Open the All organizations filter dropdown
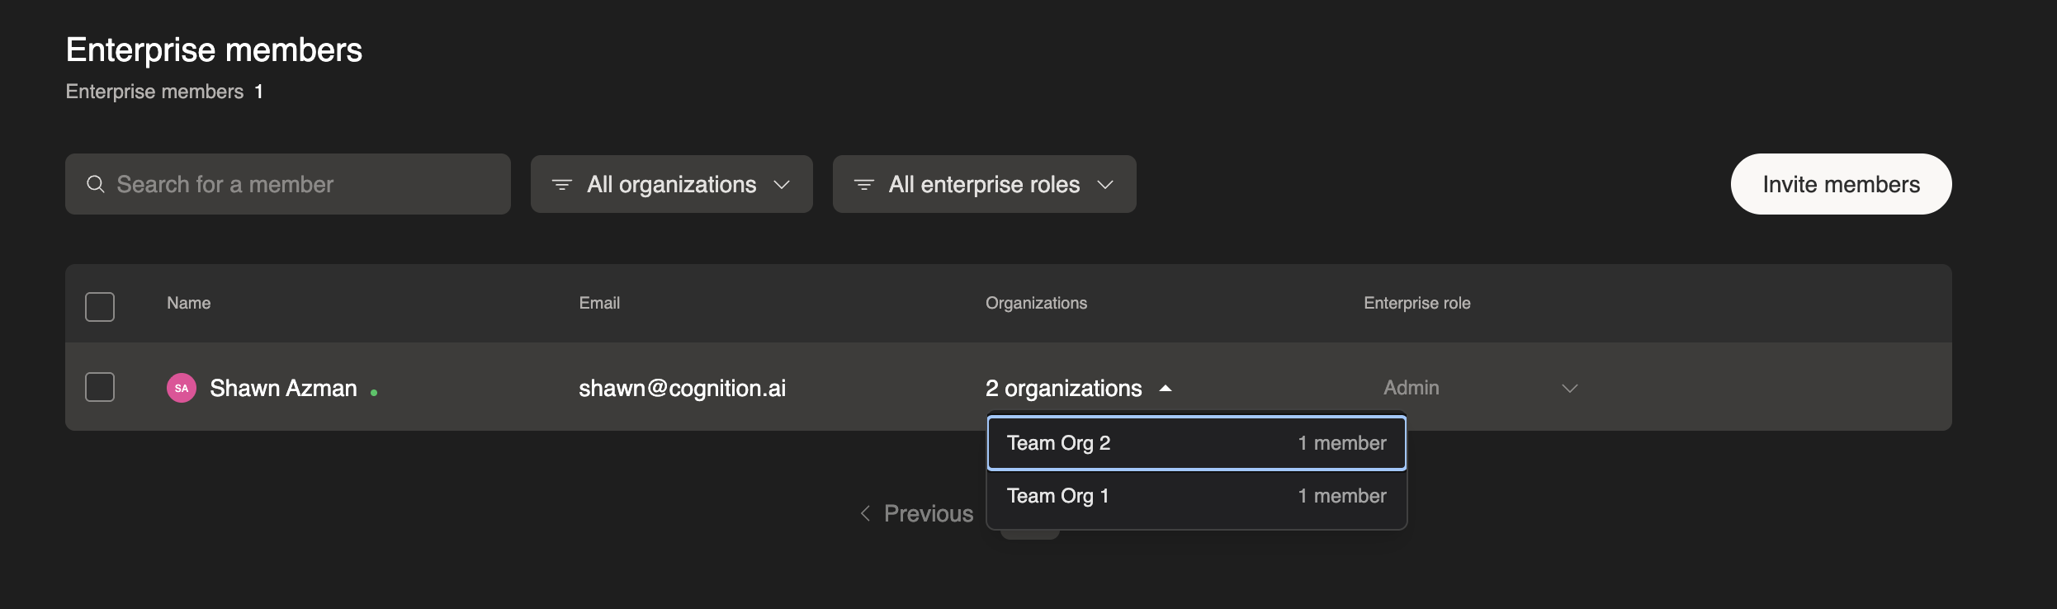The width and height of the screenshot is (2057, 609). 671,184
